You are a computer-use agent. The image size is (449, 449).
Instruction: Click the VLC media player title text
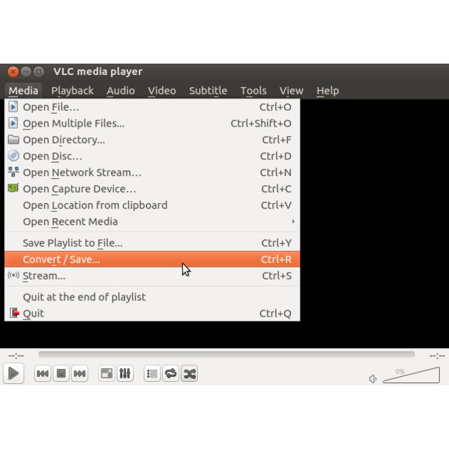click(x=98, y=71)
